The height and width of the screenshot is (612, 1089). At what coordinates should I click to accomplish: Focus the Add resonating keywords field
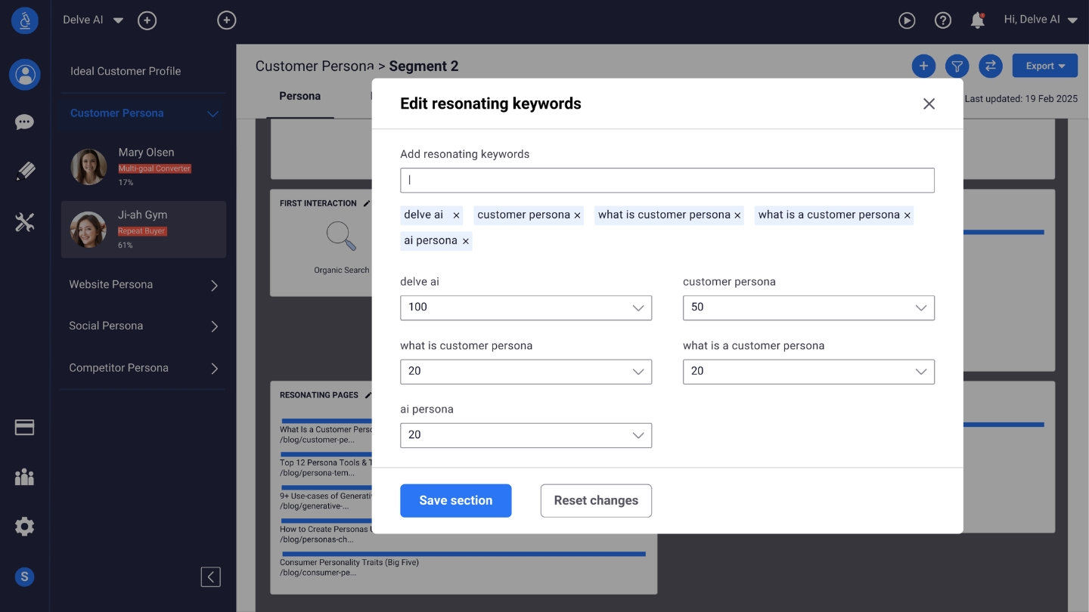tap(666, 181)
